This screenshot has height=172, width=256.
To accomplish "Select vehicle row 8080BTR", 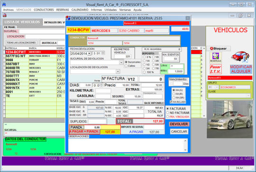I will pyautogui.click(x=35, y=68).
